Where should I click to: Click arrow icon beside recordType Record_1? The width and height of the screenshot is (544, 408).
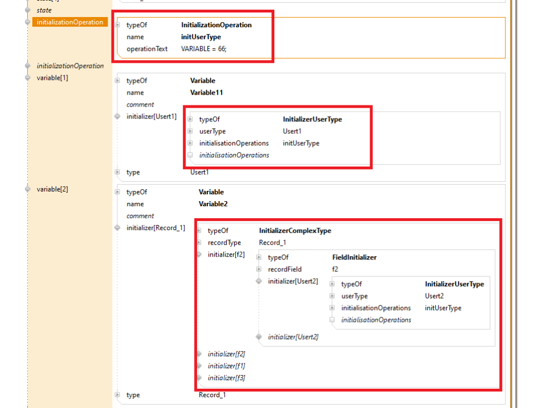click(x=199, y=243)
